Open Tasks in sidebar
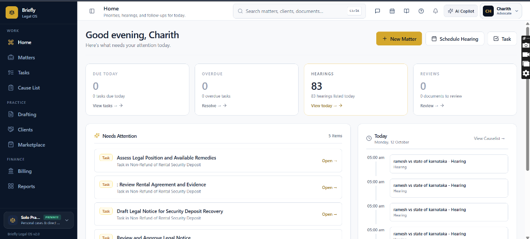 click(38, 72)
